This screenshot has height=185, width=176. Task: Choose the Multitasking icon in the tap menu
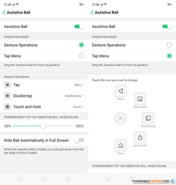coord(148,118)
